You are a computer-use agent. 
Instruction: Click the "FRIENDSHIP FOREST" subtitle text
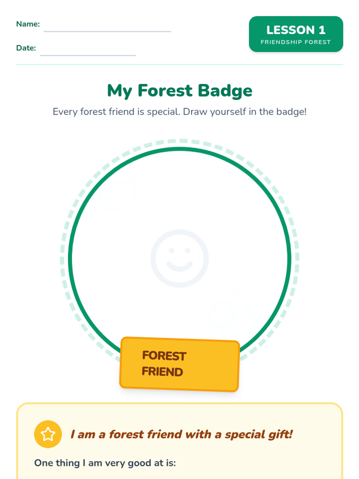[x=296, y=42]
